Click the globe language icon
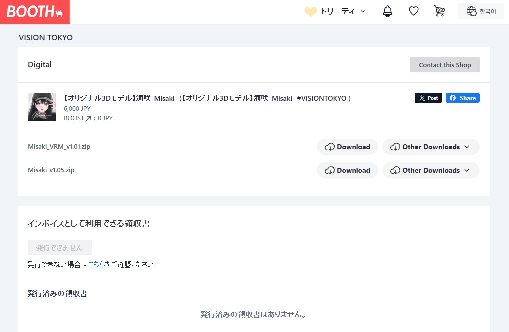Viewport: 509px width, 332px height. [x=471, y=11]
